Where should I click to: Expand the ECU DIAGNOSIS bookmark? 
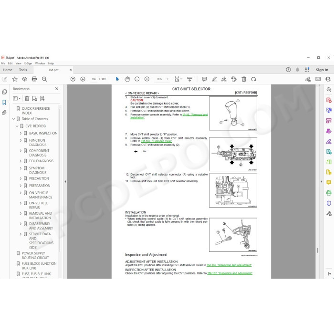coord(21,161)
